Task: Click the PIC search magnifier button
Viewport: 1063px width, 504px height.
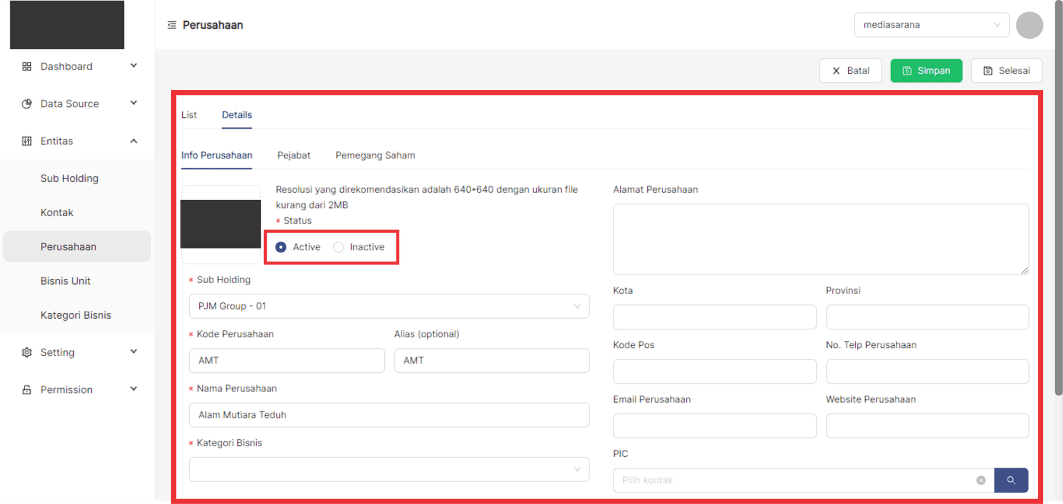Action: (1011, 480)
